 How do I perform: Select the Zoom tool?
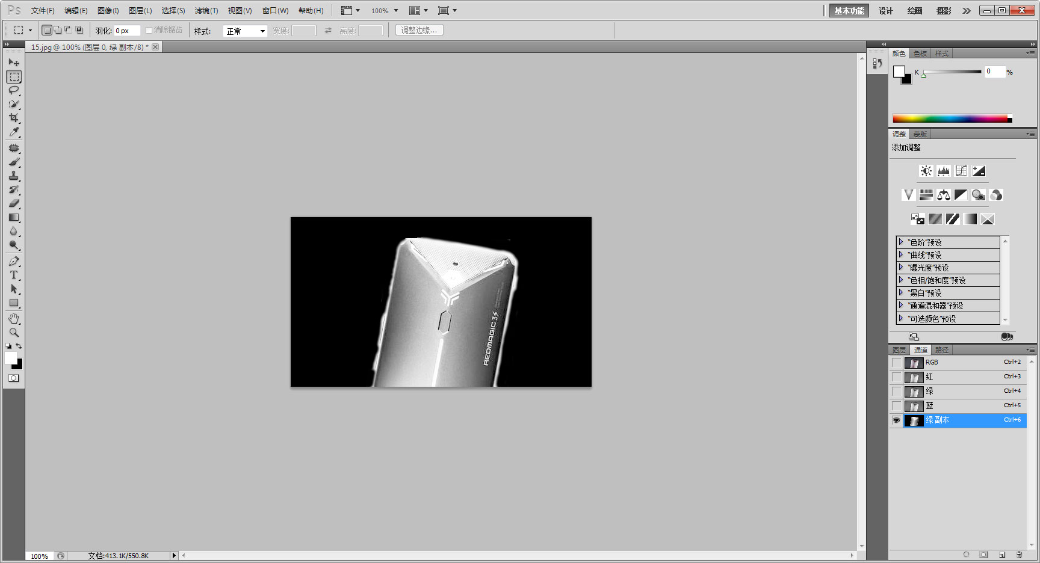[x=14, y=332]
